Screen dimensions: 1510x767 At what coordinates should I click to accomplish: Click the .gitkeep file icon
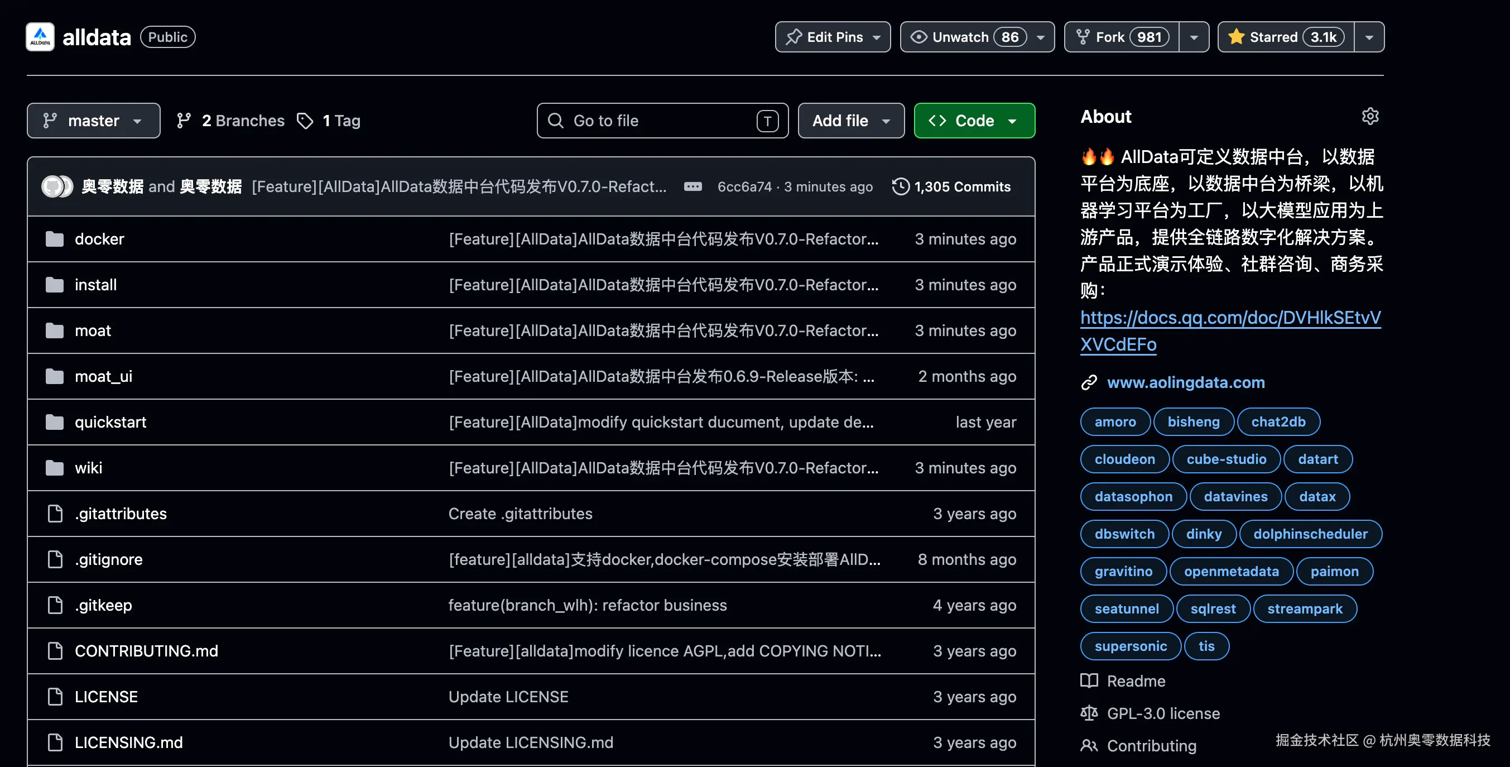coord(55,605)
